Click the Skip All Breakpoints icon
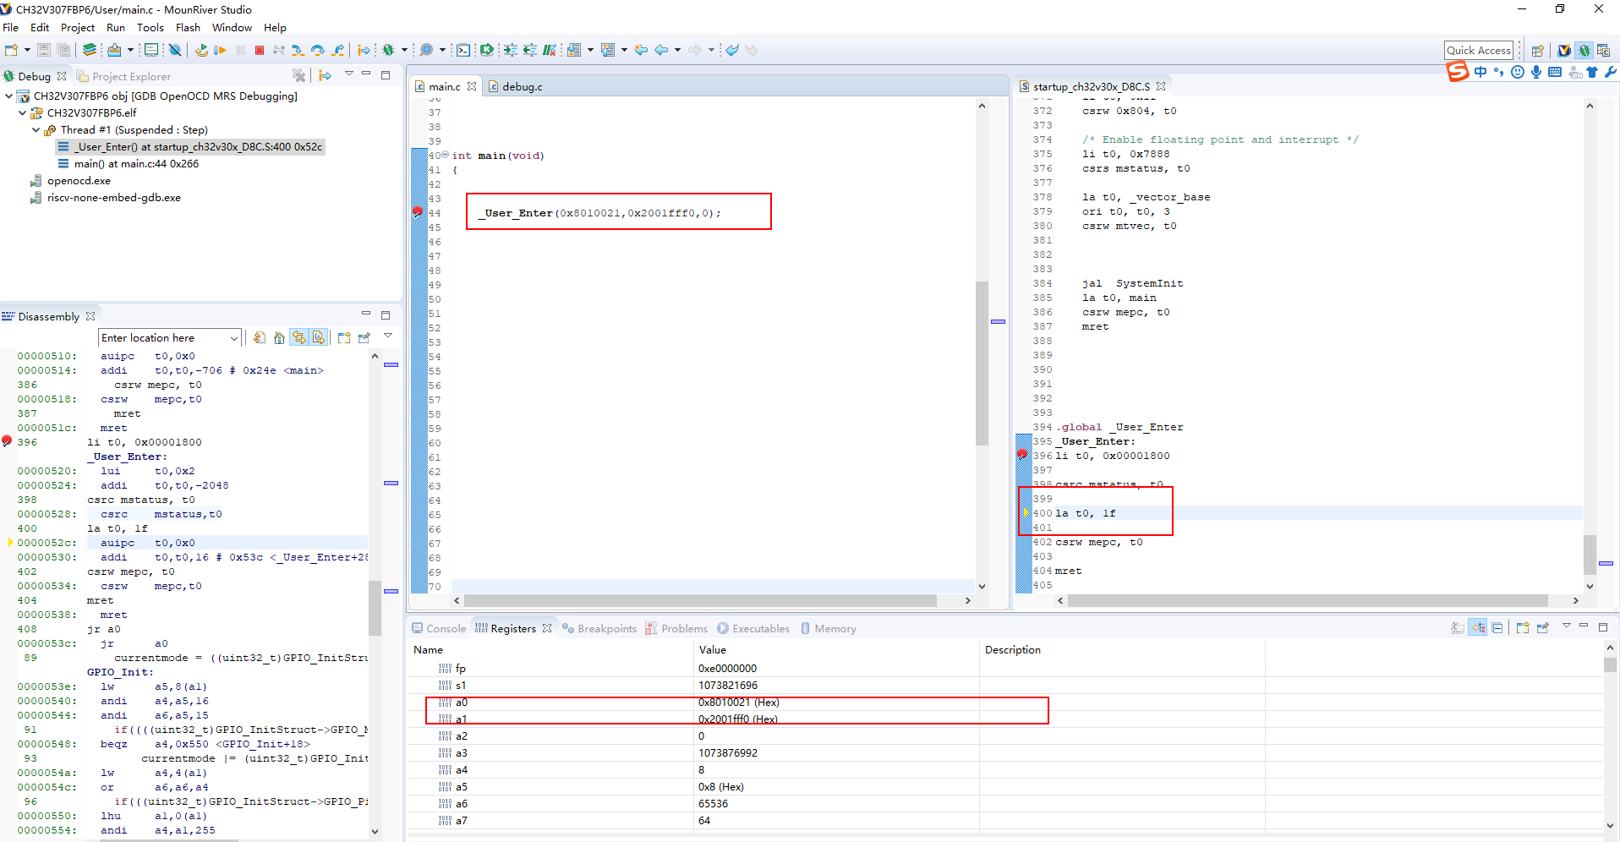Viewport: 1620px width, 842px height. 175,50
